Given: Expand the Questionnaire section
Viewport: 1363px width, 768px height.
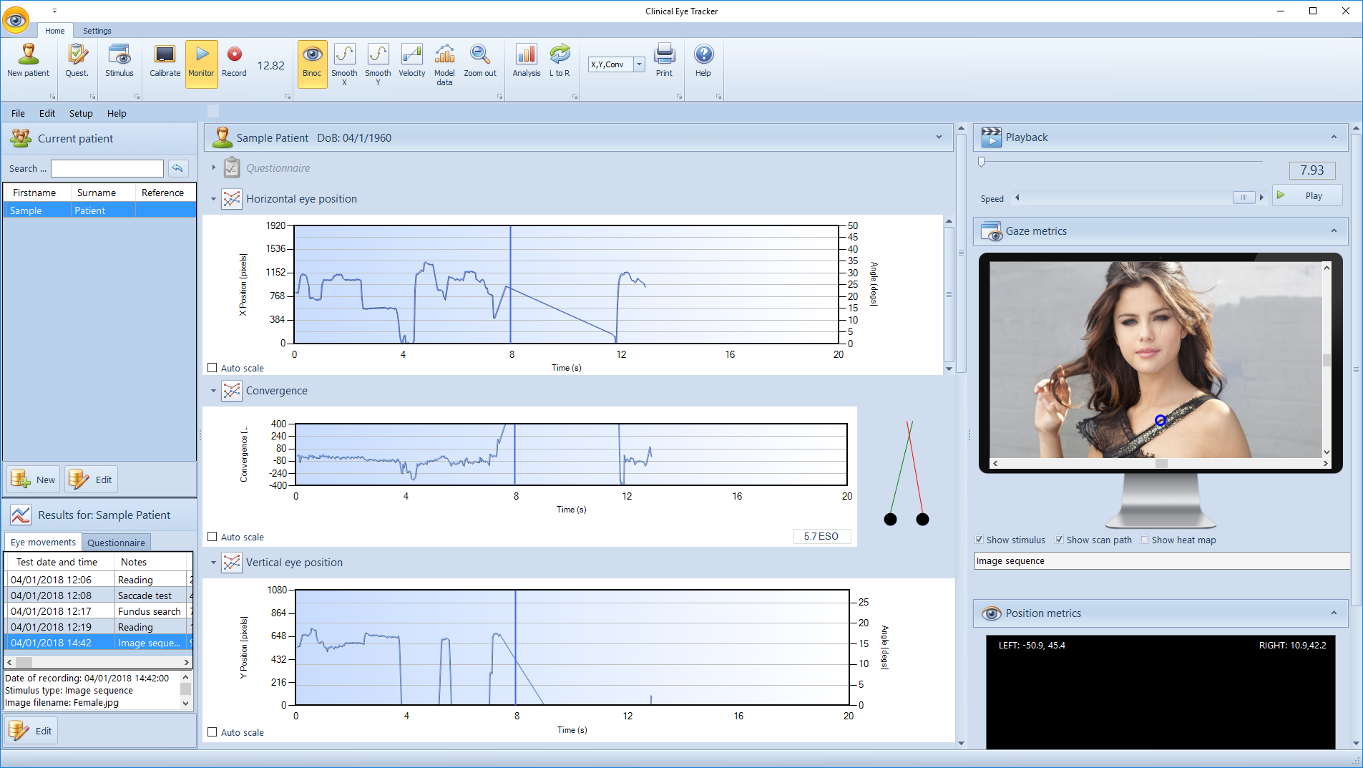Looking at the screenshot, I should pyautogui.click(x=213, y=167).
